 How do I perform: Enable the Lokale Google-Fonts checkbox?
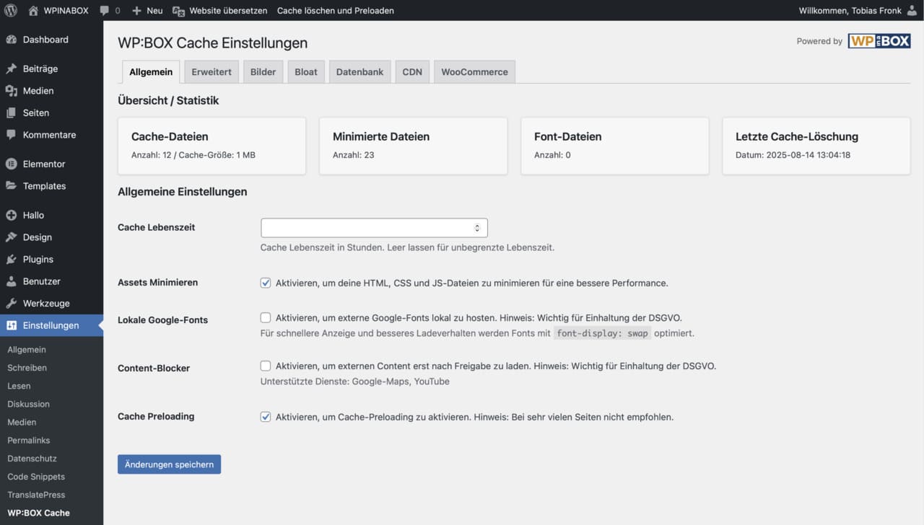[266, 317]
